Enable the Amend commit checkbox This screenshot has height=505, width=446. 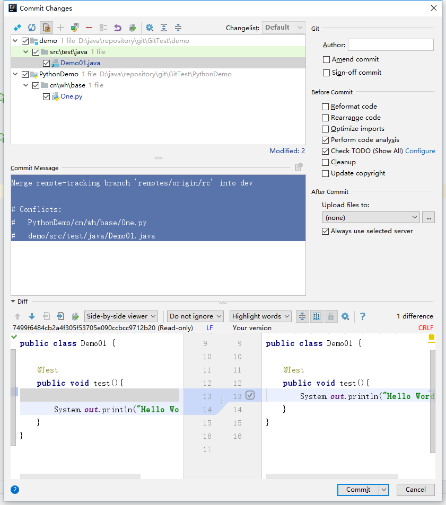[327, 59]
